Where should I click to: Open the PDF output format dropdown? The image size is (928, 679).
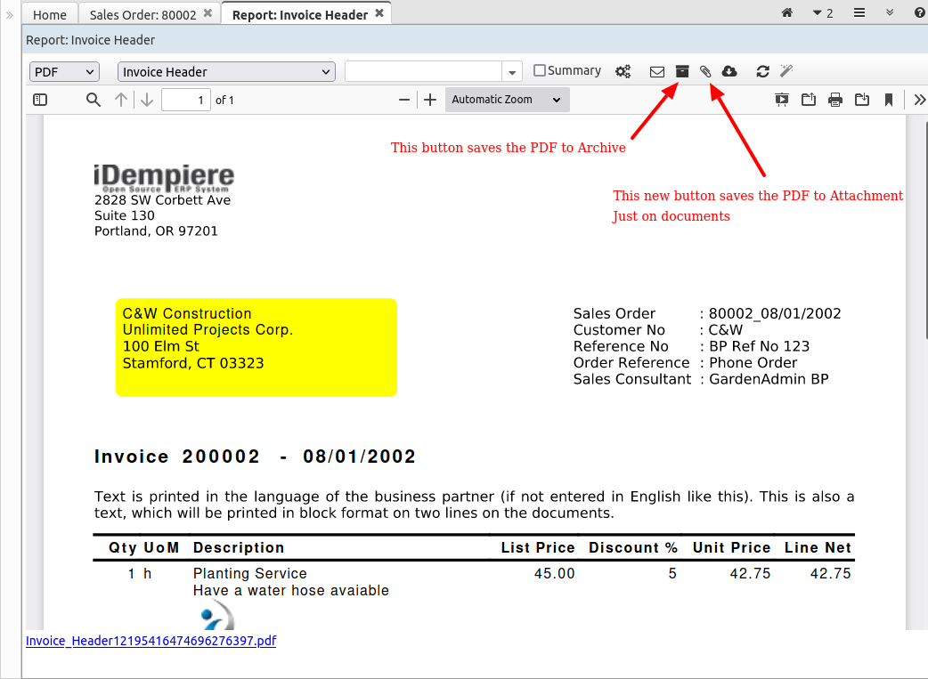[x=64, y=72]
